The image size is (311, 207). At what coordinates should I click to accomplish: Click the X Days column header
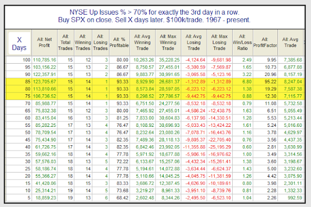pos(19,43)
